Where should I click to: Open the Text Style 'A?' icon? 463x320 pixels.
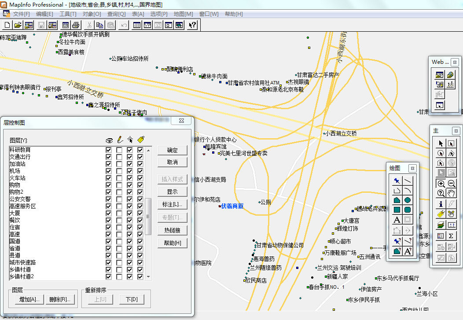point(408,251)
